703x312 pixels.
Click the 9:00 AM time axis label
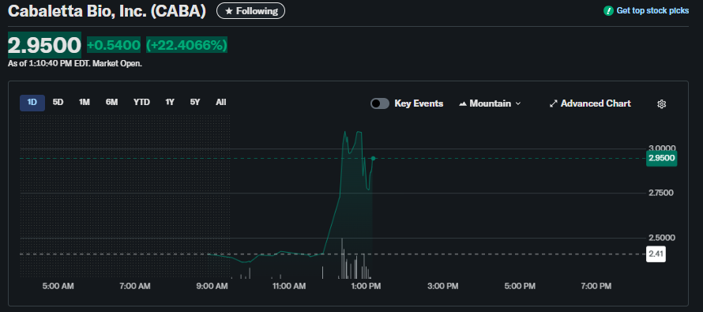point(212,286)
